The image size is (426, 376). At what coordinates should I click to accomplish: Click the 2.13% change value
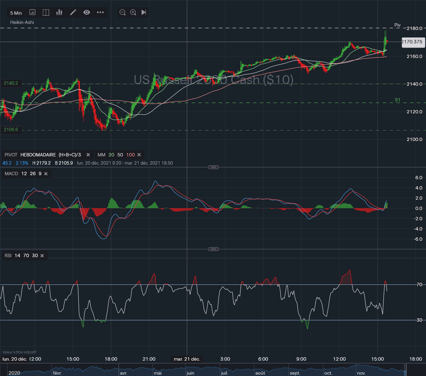coord(22,163)
